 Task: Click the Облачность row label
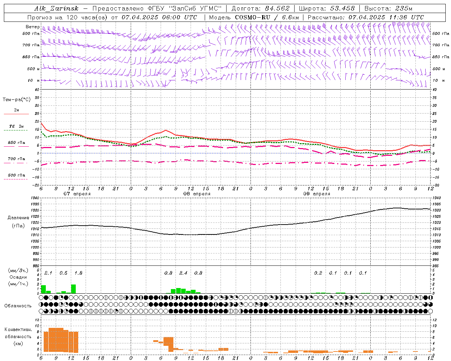18,306
